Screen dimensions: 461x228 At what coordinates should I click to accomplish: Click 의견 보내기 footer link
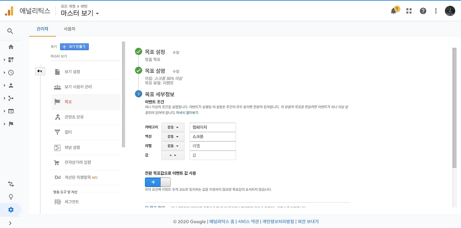point(308,222)
